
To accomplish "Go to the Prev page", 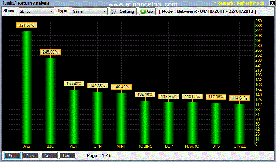I will tap(30, 156).
